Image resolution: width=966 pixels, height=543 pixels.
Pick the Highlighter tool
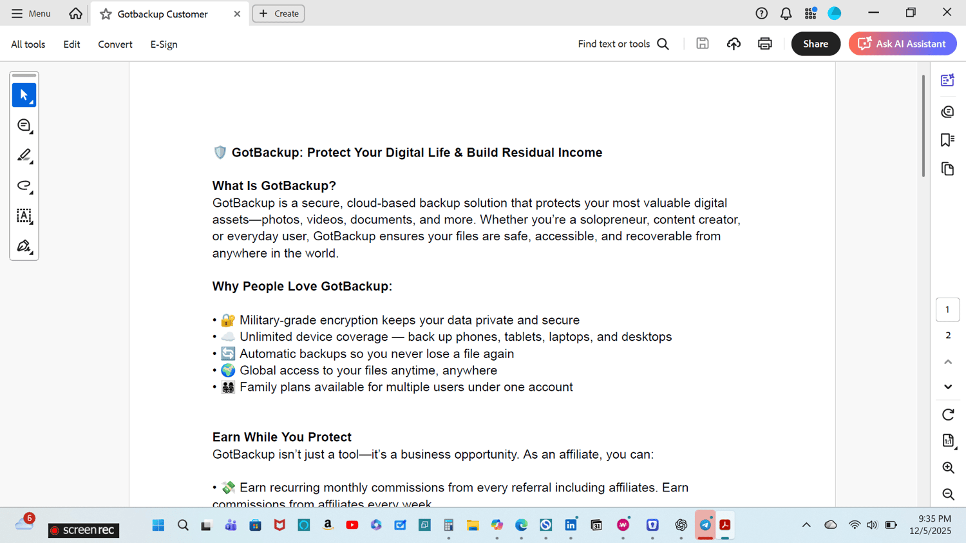[x=24, y=156]
